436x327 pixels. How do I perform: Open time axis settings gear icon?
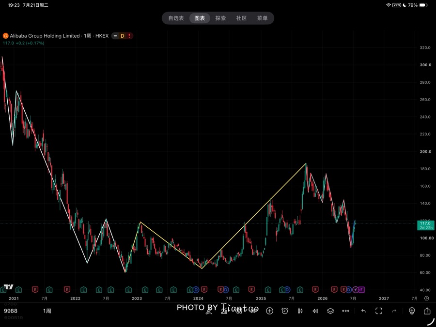pos(426,298)
